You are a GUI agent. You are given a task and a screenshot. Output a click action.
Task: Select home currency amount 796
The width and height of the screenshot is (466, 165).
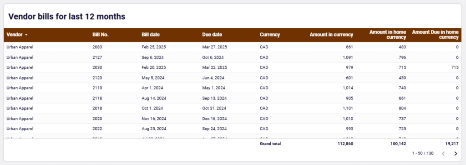click(x=402, y=57)
